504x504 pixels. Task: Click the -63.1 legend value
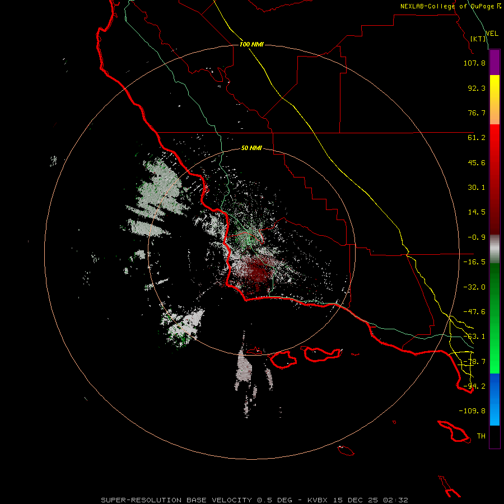pyautogui.click(x=474, y=337)
